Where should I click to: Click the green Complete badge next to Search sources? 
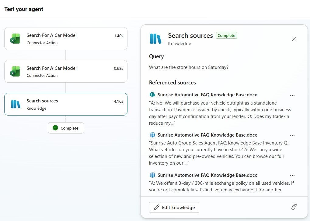coord(226,35)
